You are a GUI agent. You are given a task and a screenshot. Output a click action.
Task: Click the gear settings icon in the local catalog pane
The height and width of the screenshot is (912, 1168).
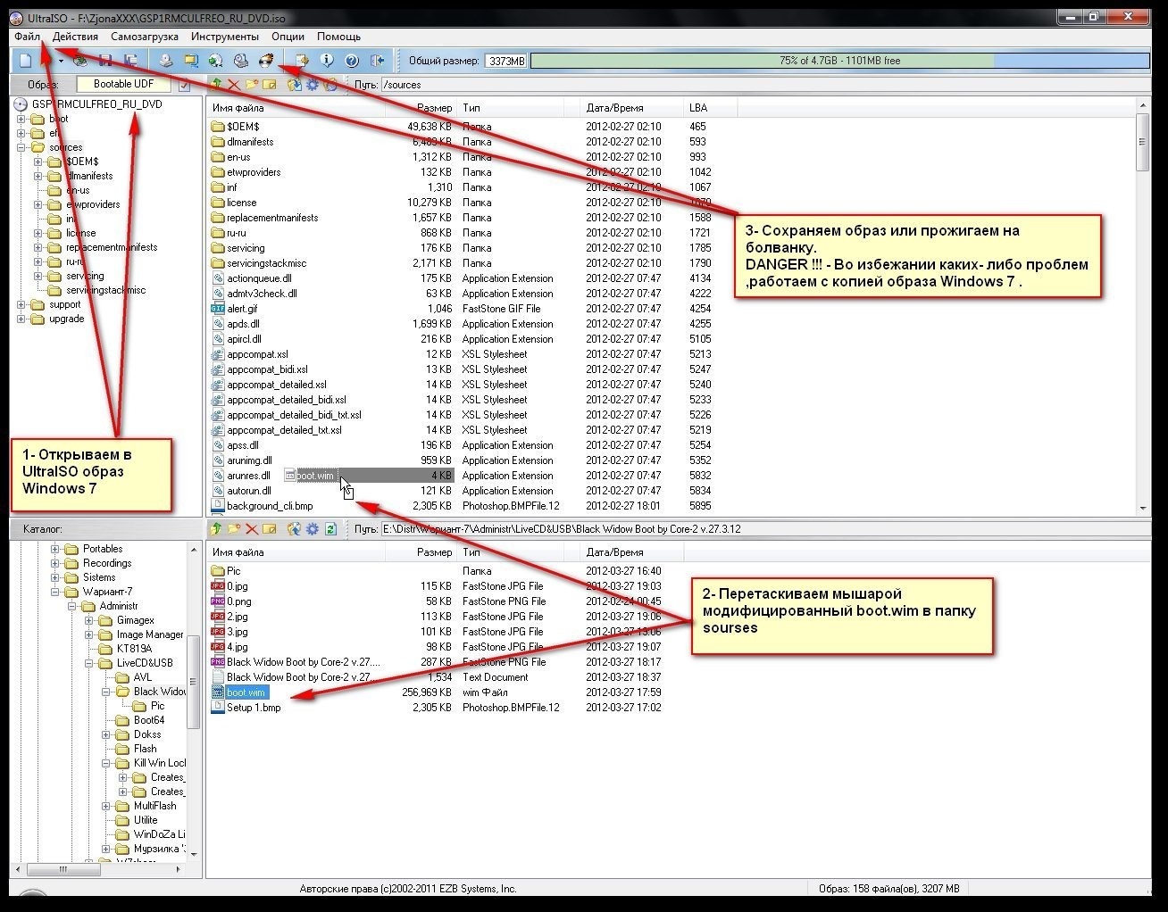[x=313, y=528]
